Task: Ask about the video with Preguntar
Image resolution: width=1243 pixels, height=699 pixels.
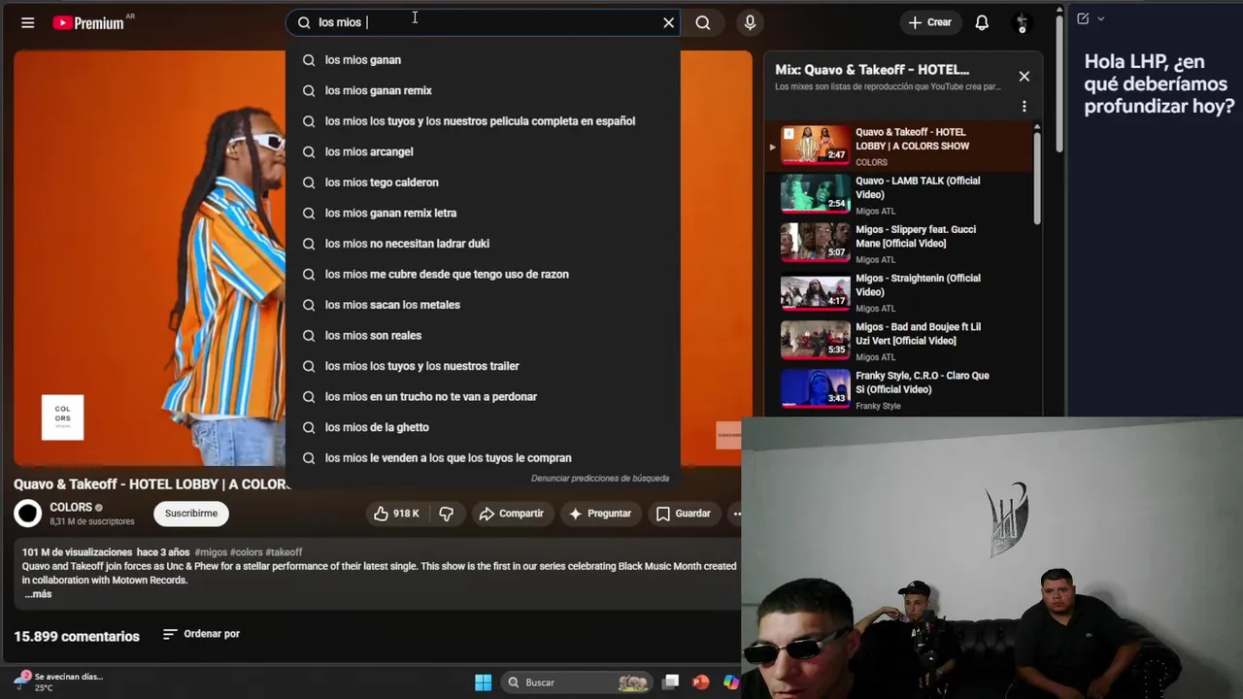Action: (x=600, y=514)
